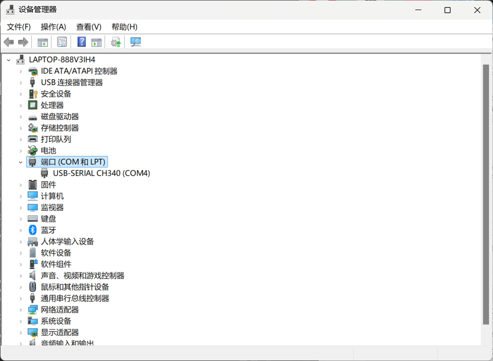Click the 声音、视频和游戏控制器 speaker icon
The width and height of the screenshot is (493, 361).
click(32, 276)
